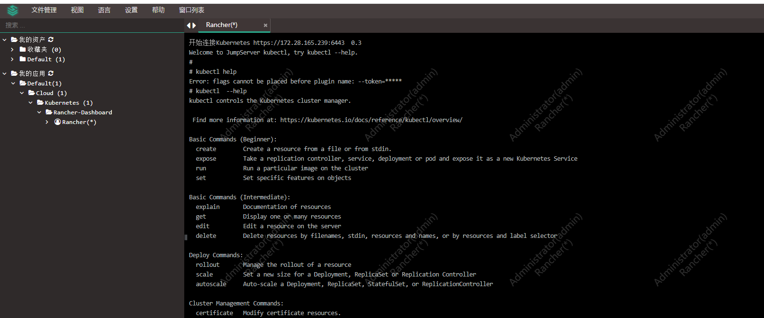The width and height of the screenshot is (764, 318).
Task: Select the Kubernetes (1) tree label
Action: pyautogui.click(x=68, y=103)
